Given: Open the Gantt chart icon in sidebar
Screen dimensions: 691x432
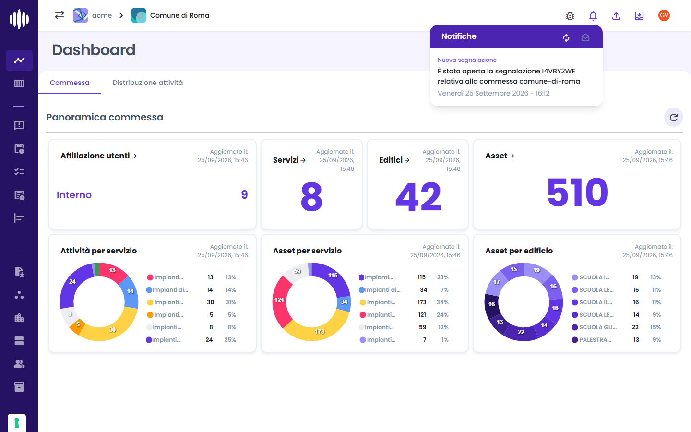Looking at the screenshot, I should 19,218.
